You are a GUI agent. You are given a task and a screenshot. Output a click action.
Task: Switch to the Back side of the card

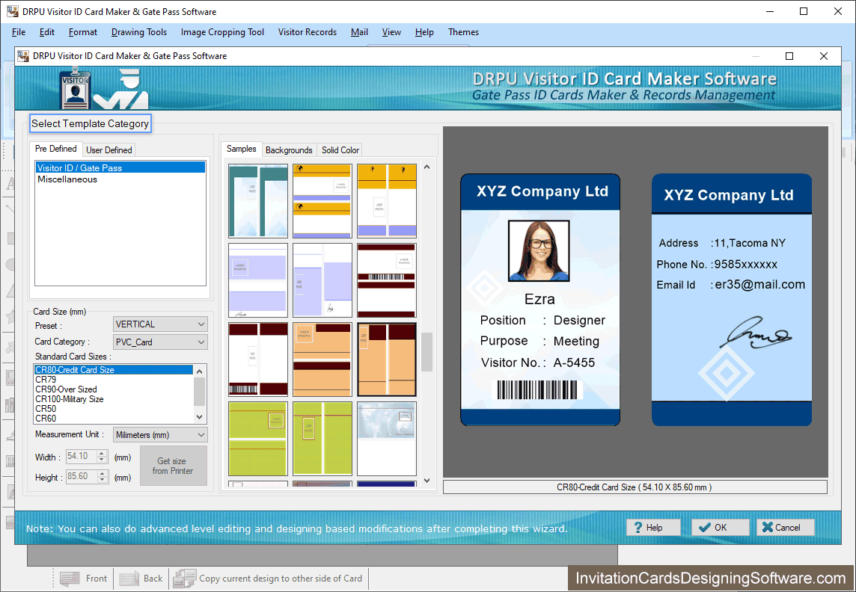click(141, 578)
